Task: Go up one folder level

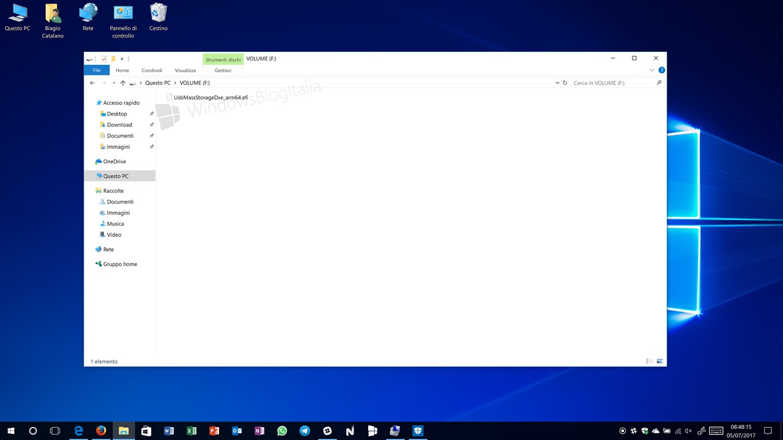Action: tap(123, 82)
